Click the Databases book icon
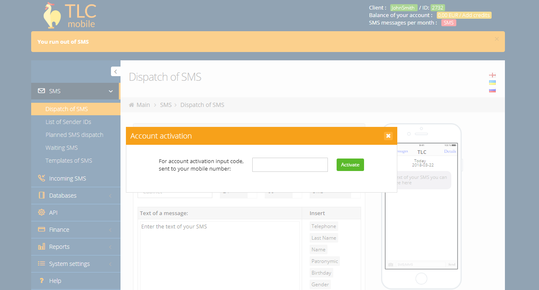 42,195
